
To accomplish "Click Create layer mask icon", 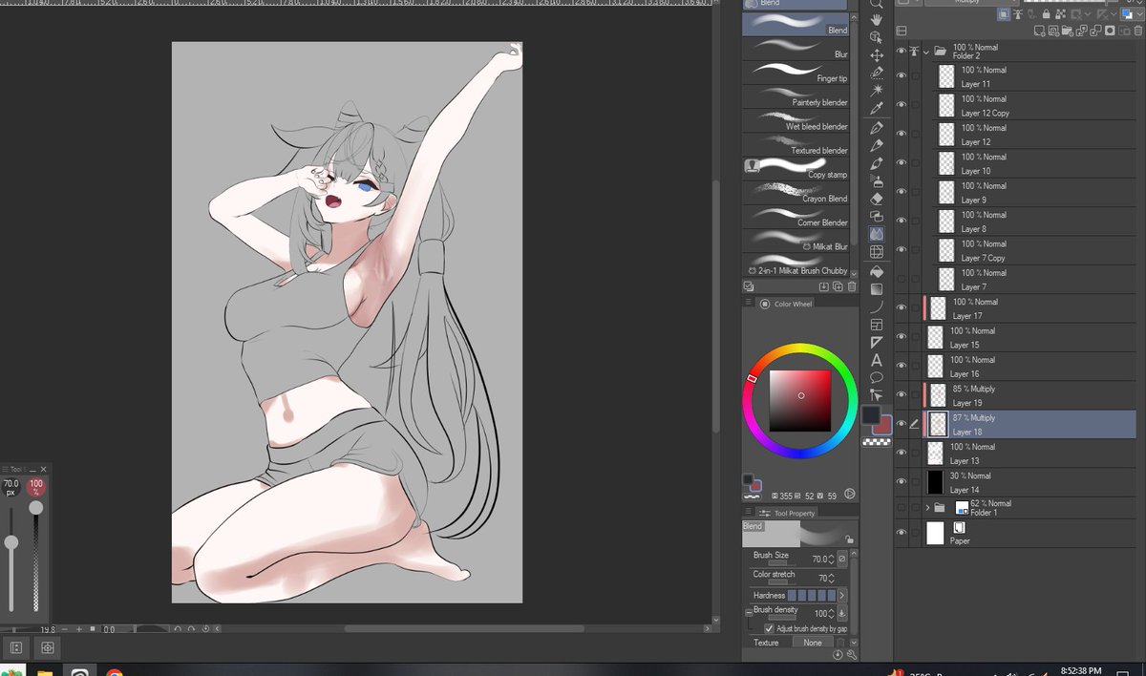I will click(x=1110, y=31).
